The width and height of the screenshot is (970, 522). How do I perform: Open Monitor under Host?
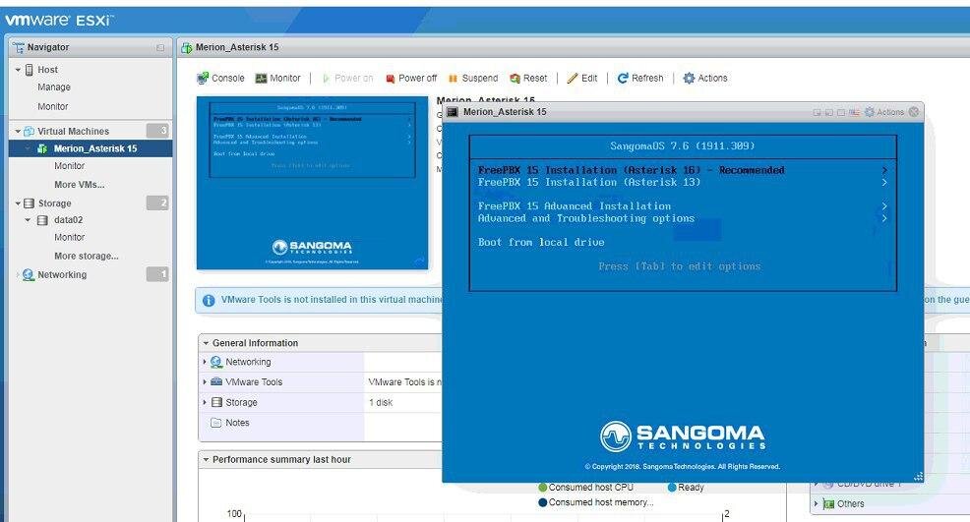52,106
